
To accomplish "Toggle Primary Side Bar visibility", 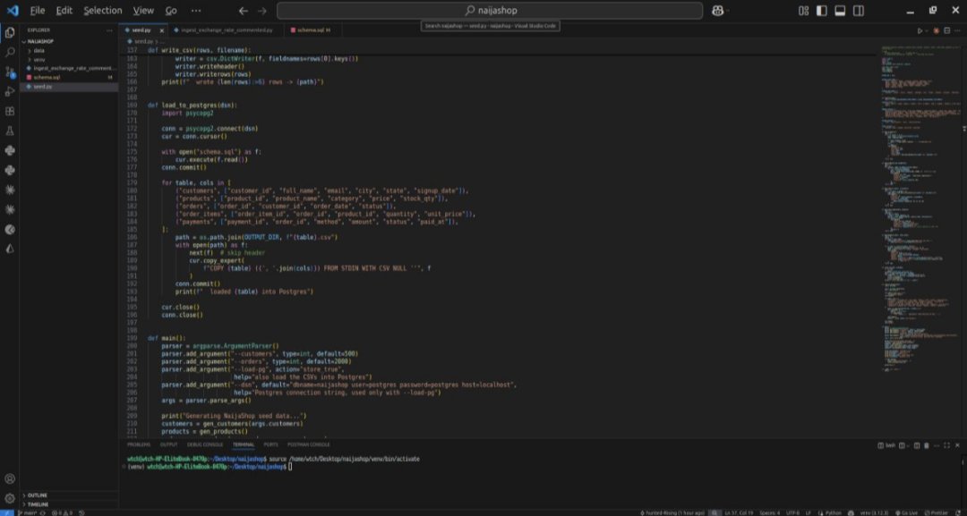I will tap(821, 11).
